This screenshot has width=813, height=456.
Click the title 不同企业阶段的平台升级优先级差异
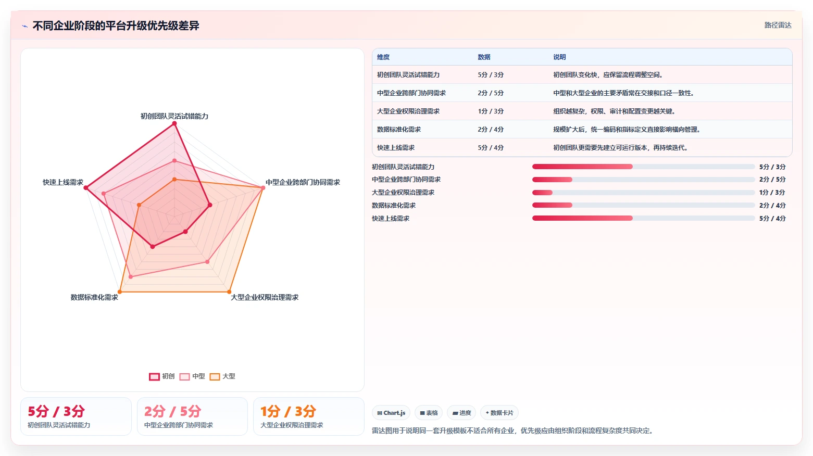(x=116, y=26)
